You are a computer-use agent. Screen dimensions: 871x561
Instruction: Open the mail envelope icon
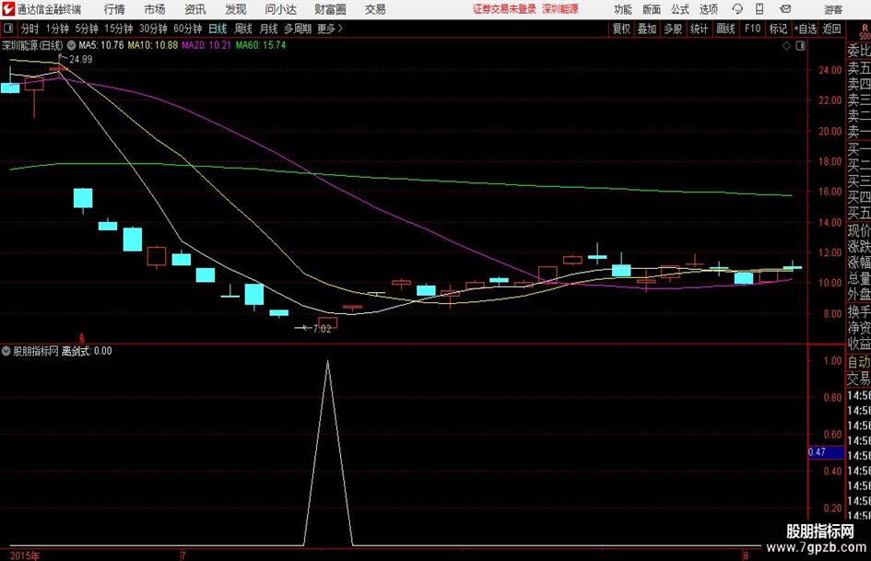click(785, 9)
